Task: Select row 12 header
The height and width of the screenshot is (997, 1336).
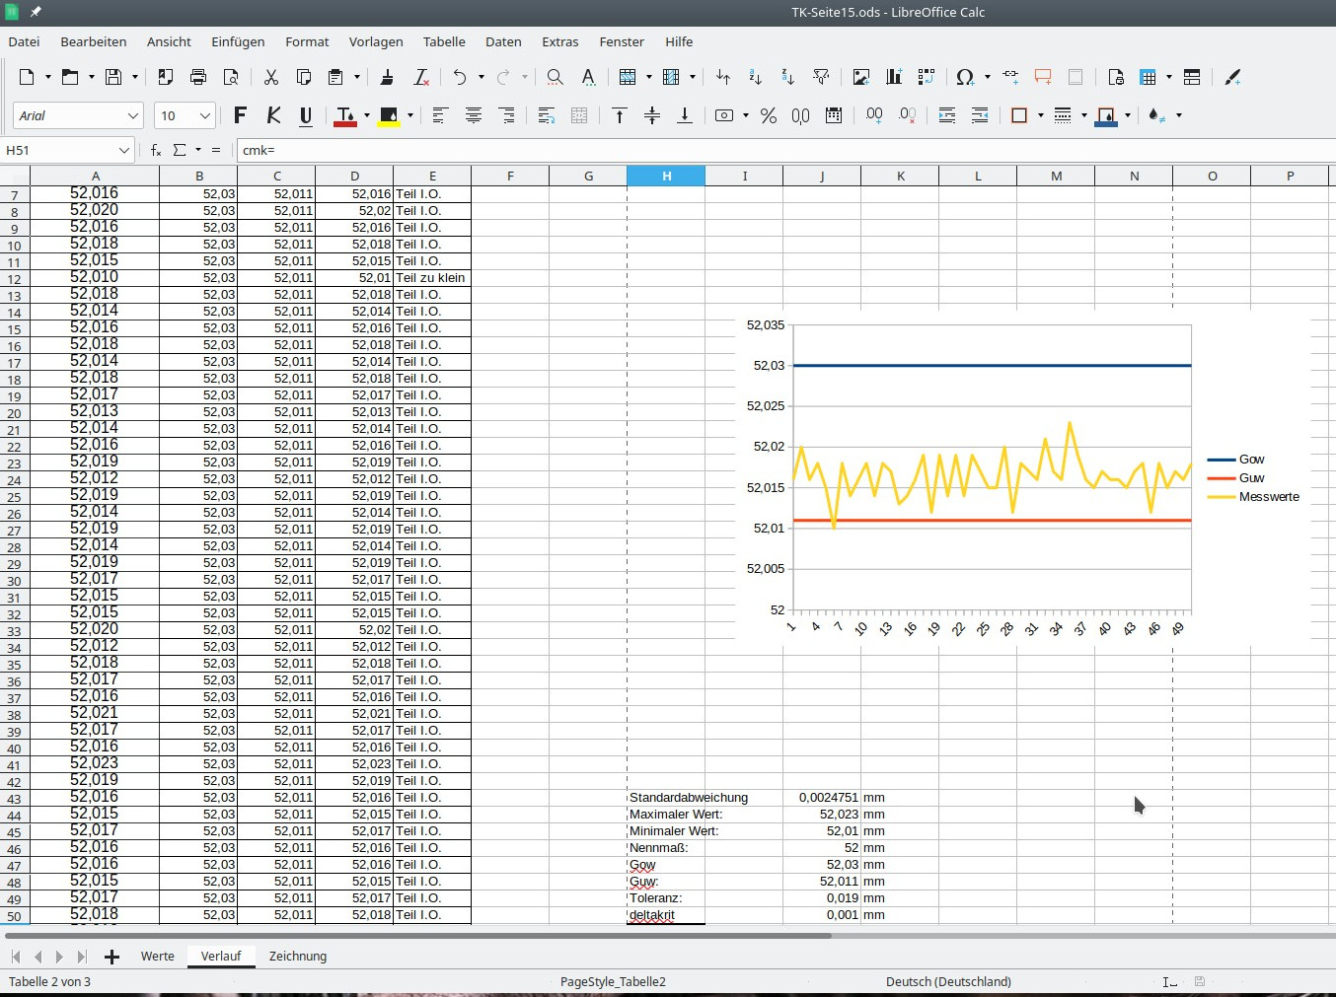Action: click(15, 279)
